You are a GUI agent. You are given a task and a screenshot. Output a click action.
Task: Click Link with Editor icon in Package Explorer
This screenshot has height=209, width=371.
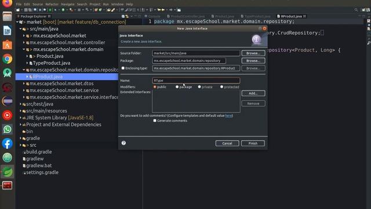127,16
